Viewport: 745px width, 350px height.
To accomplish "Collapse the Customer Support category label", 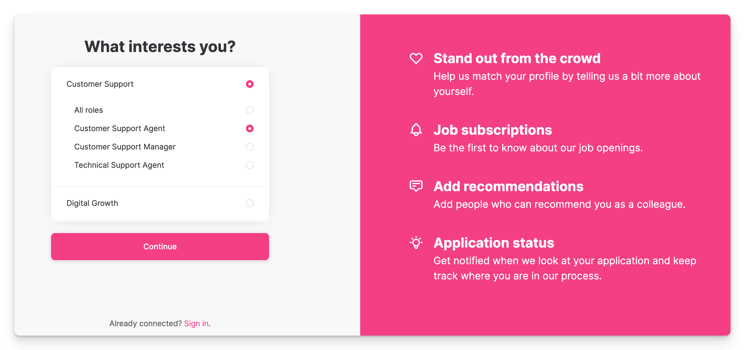I will (x=100, y=84).
